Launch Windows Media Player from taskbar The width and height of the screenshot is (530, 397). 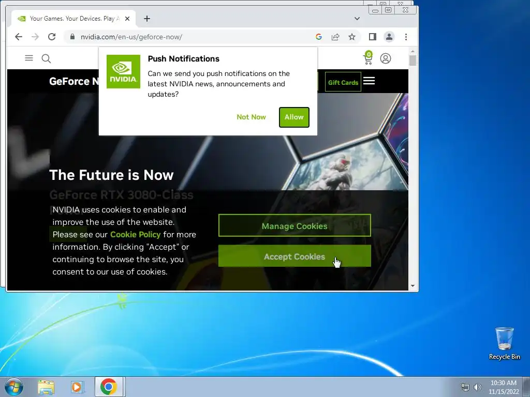tap(77, 387)
